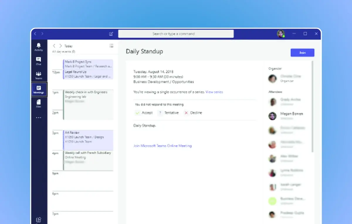Decline the meeting invitation

point(193,113)
